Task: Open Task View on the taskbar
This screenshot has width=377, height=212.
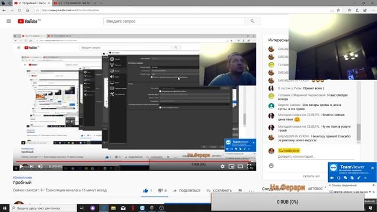Action: [81, 208]
